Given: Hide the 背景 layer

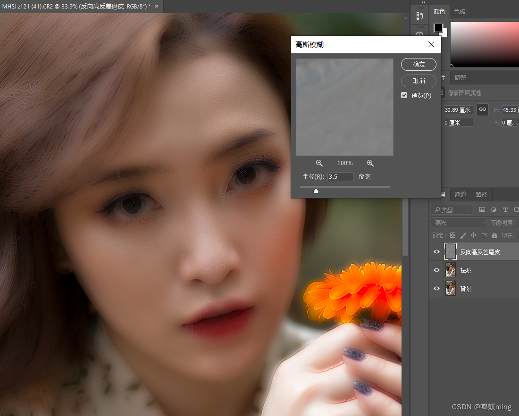Looking at the screenshot, I should 436,289.
